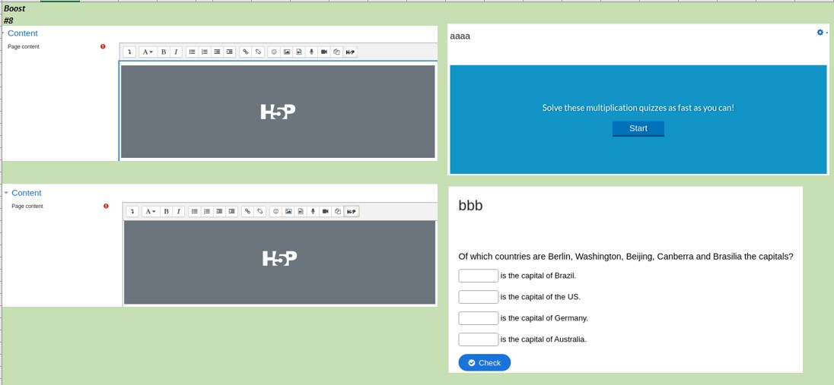The image size is (834, 385).
Task: Insert unordered list in the editor beside aaaa preview
Action: [192, 52]
